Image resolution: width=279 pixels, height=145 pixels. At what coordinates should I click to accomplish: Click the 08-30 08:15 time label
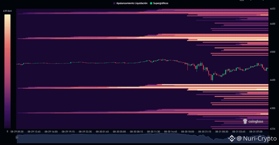point(136,132)
